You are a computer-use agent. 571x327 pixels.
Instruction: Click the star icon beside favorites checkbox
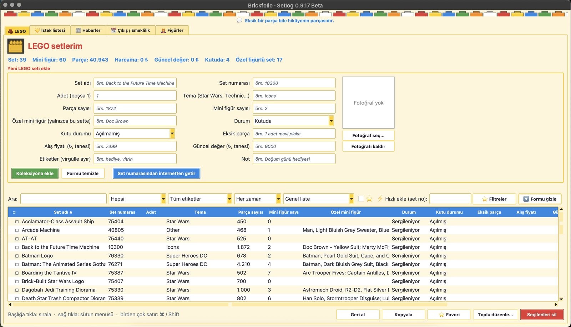point(369,199)
